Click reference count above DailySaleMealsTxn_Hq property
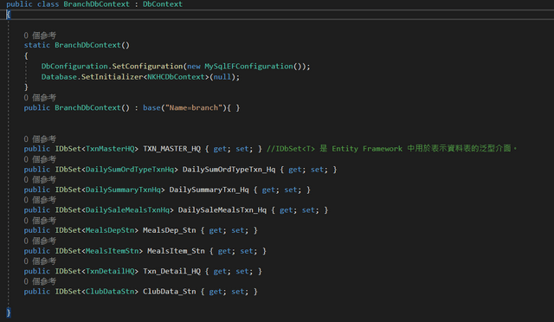The width and height of the screenshot is (554, 322). pos(40,200)
